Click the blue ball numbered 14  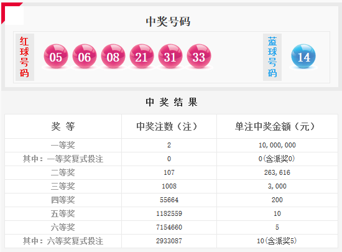(303, 56)
